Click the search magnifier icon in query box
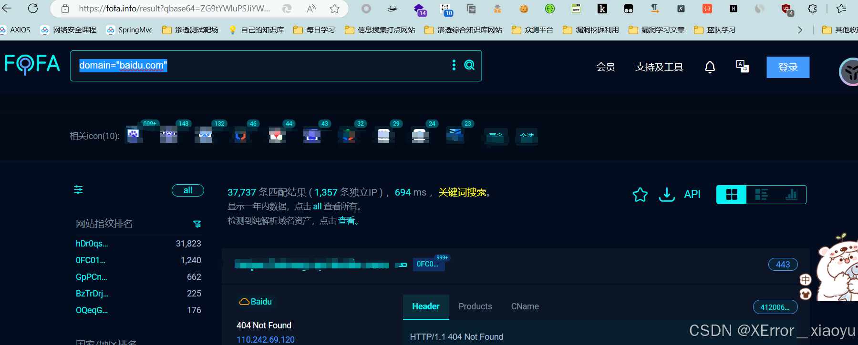The width and height of the screenshot is (858, 345). 469,65
